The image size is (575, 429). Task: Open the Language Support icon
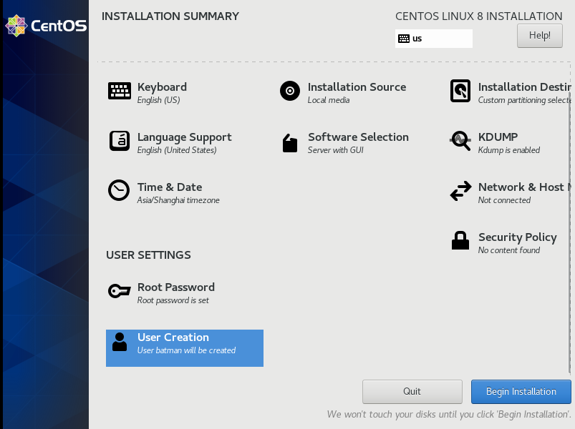pyautogui.click(x=119, y=141)
